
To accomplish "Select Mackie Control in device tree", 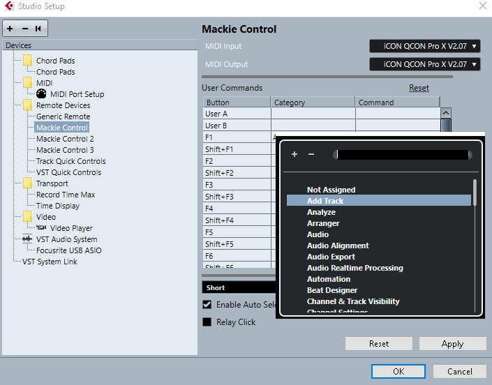I will click(x=62, y=128).
